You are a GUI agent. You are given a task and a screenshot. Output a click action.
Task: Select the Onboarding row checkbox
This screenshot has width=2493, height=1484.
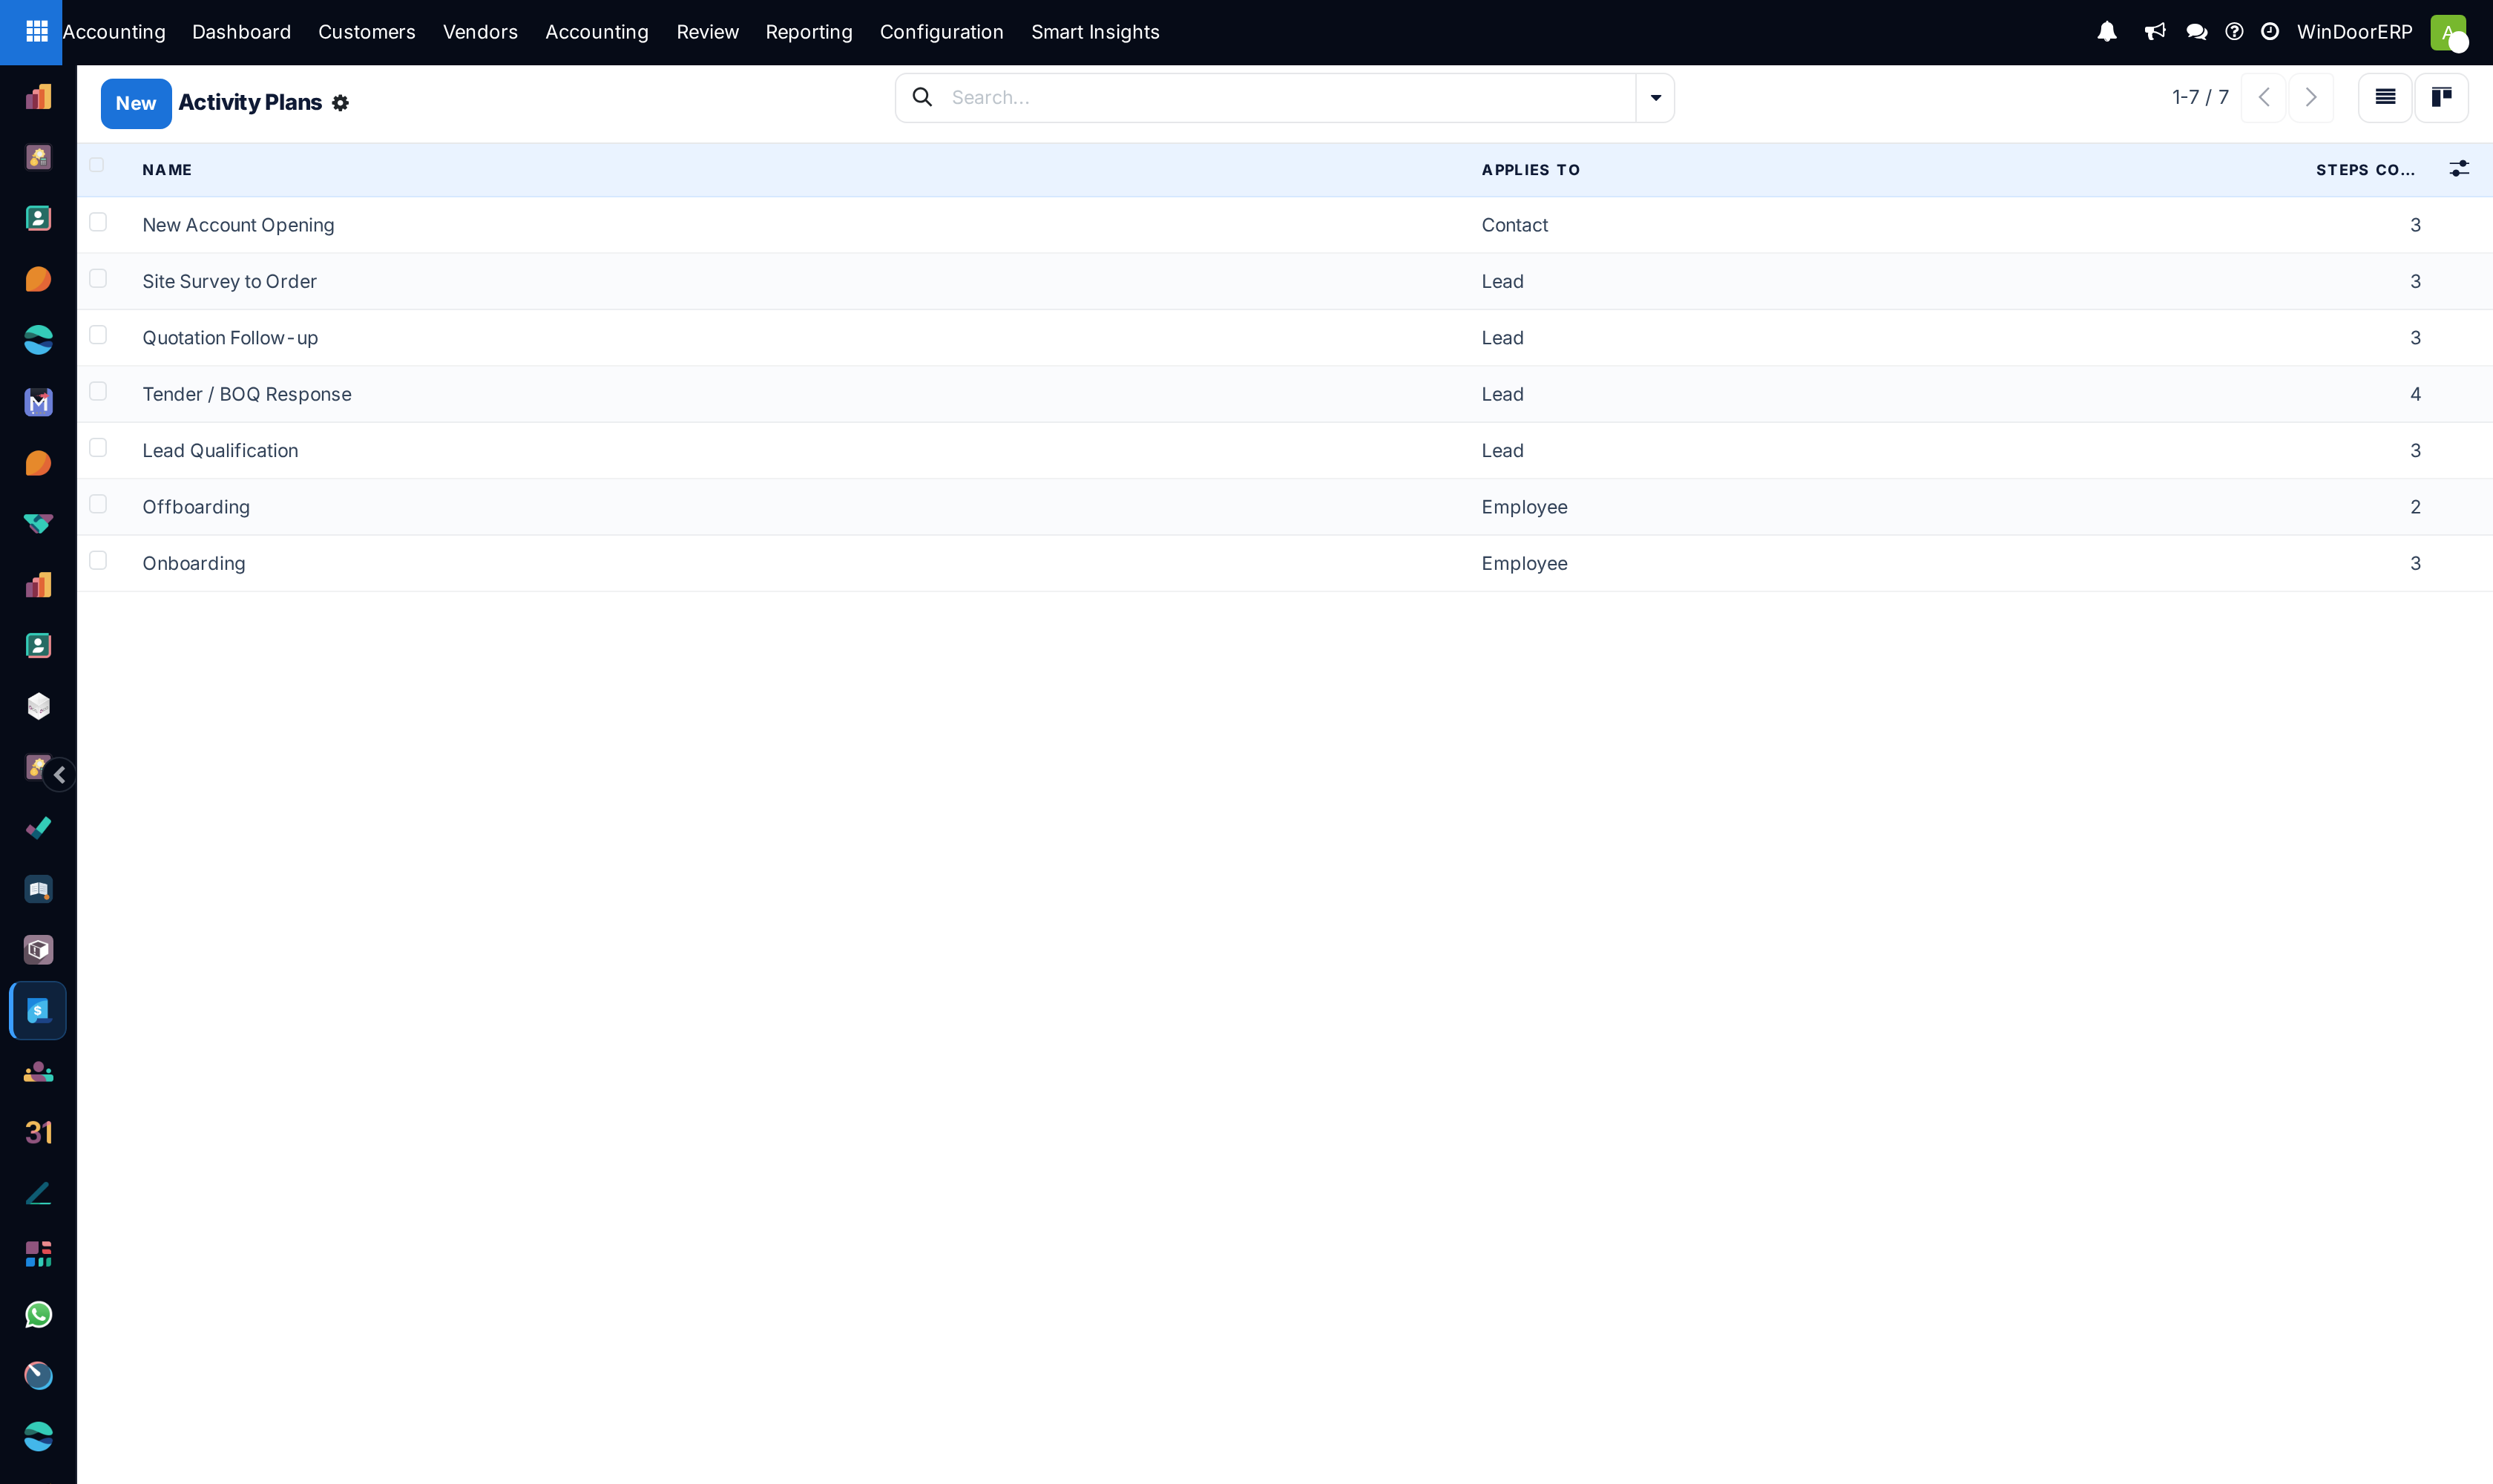tap(98, 561)
